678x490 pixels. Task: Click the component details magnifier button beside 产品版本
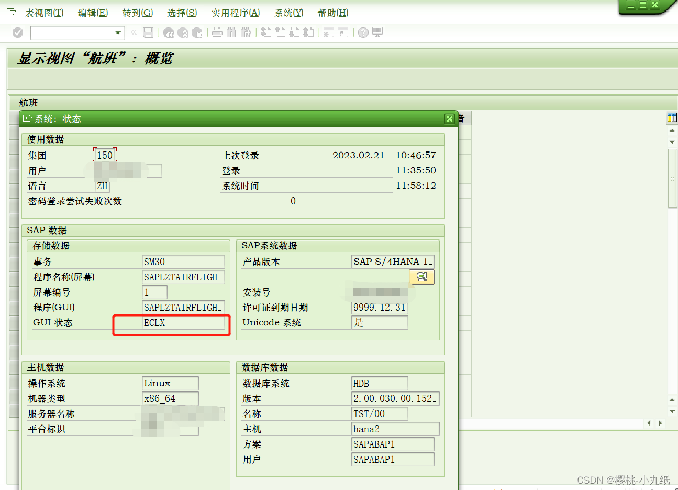tap(421, 277)
